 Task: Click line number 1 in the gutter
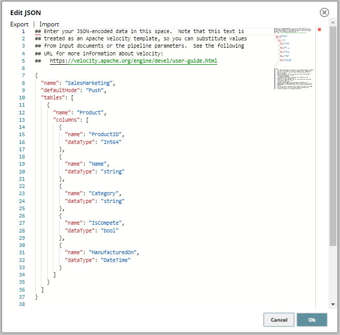pyautogui.click(x=23, y=32)
